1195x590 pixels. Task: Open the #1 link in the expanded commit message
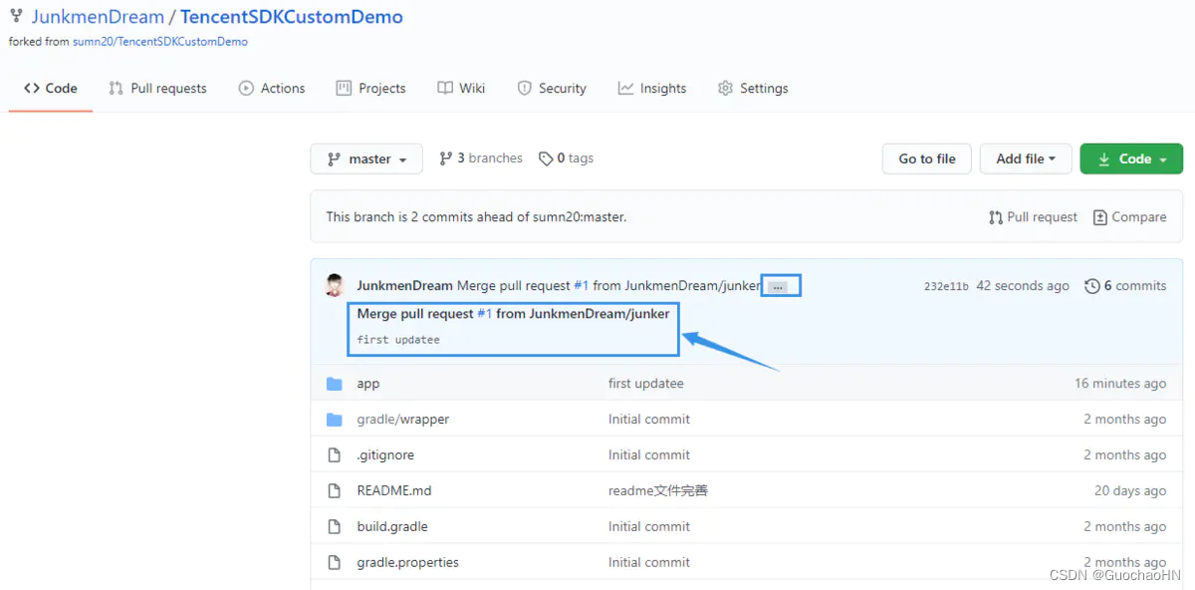484,313
